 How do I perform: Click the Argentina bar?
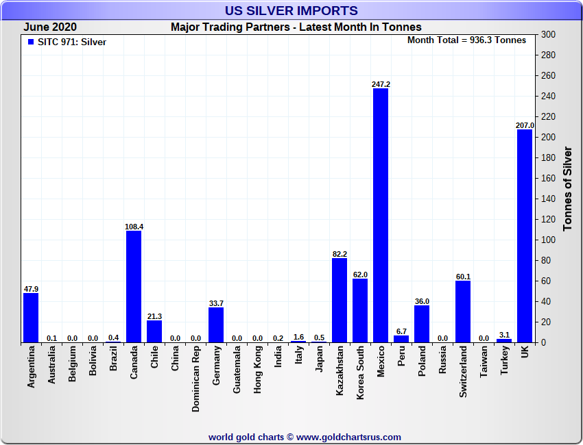[31, 318]
